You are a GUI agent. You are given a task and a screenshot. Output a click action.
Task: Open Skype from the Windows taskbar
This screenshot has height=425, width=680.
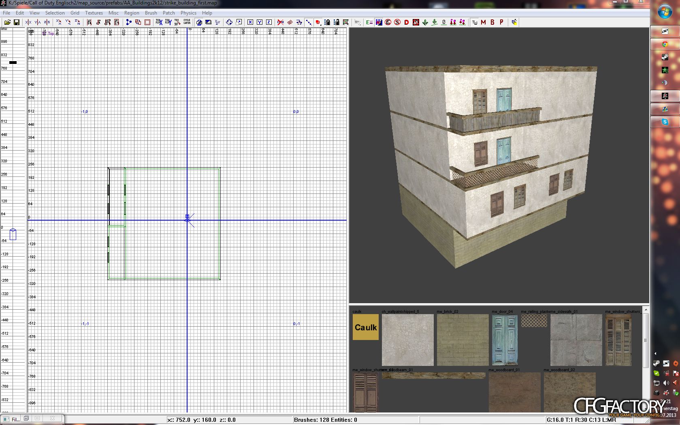(665, 122)
